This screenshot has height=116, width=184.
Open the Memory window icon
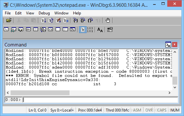36,29
